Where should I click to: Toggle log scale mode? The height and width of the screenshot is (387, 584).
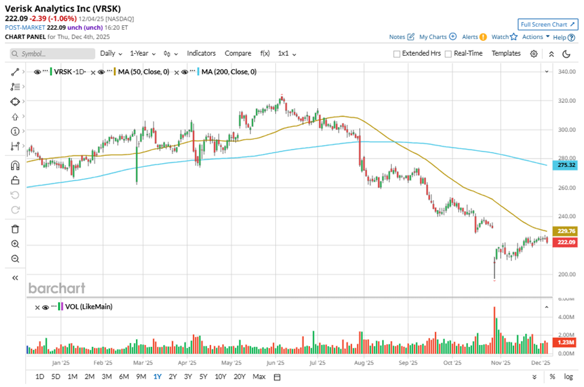point(568,377)
